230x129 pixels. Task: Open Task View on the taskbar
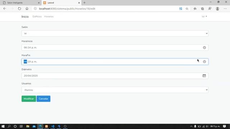tap(21, 126)
